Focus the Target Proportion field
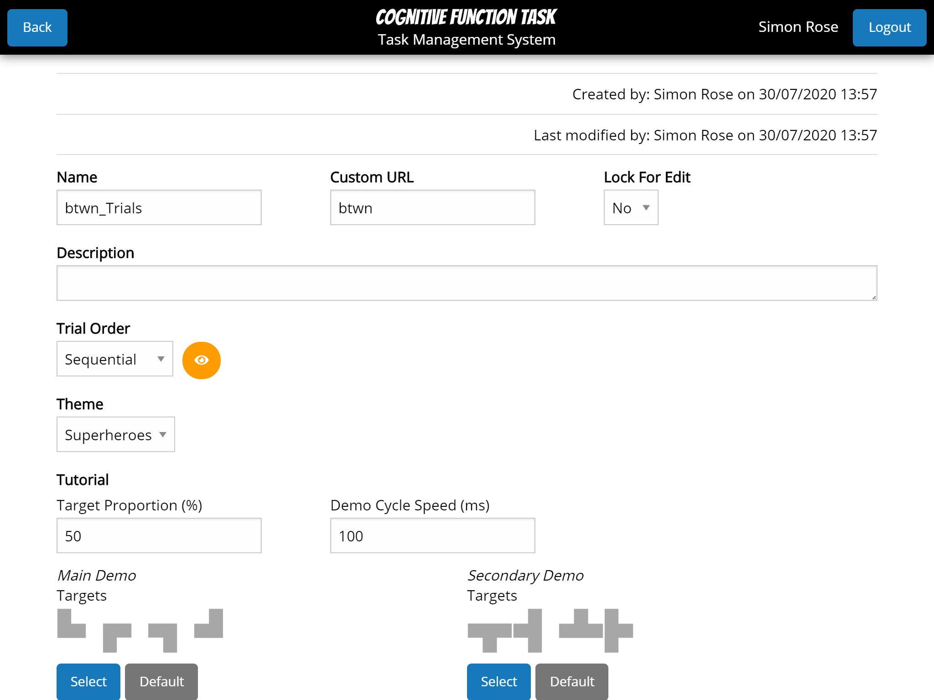The image size is (934, 700). pos(159,535)
